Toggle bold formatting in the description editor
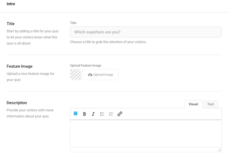This screenshot has width=230, height=155. [84, 114]
